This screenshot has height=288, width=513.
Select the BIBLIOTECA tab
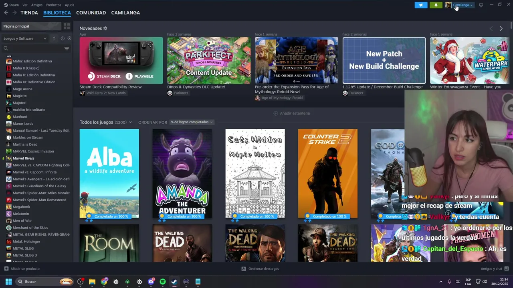57,13
